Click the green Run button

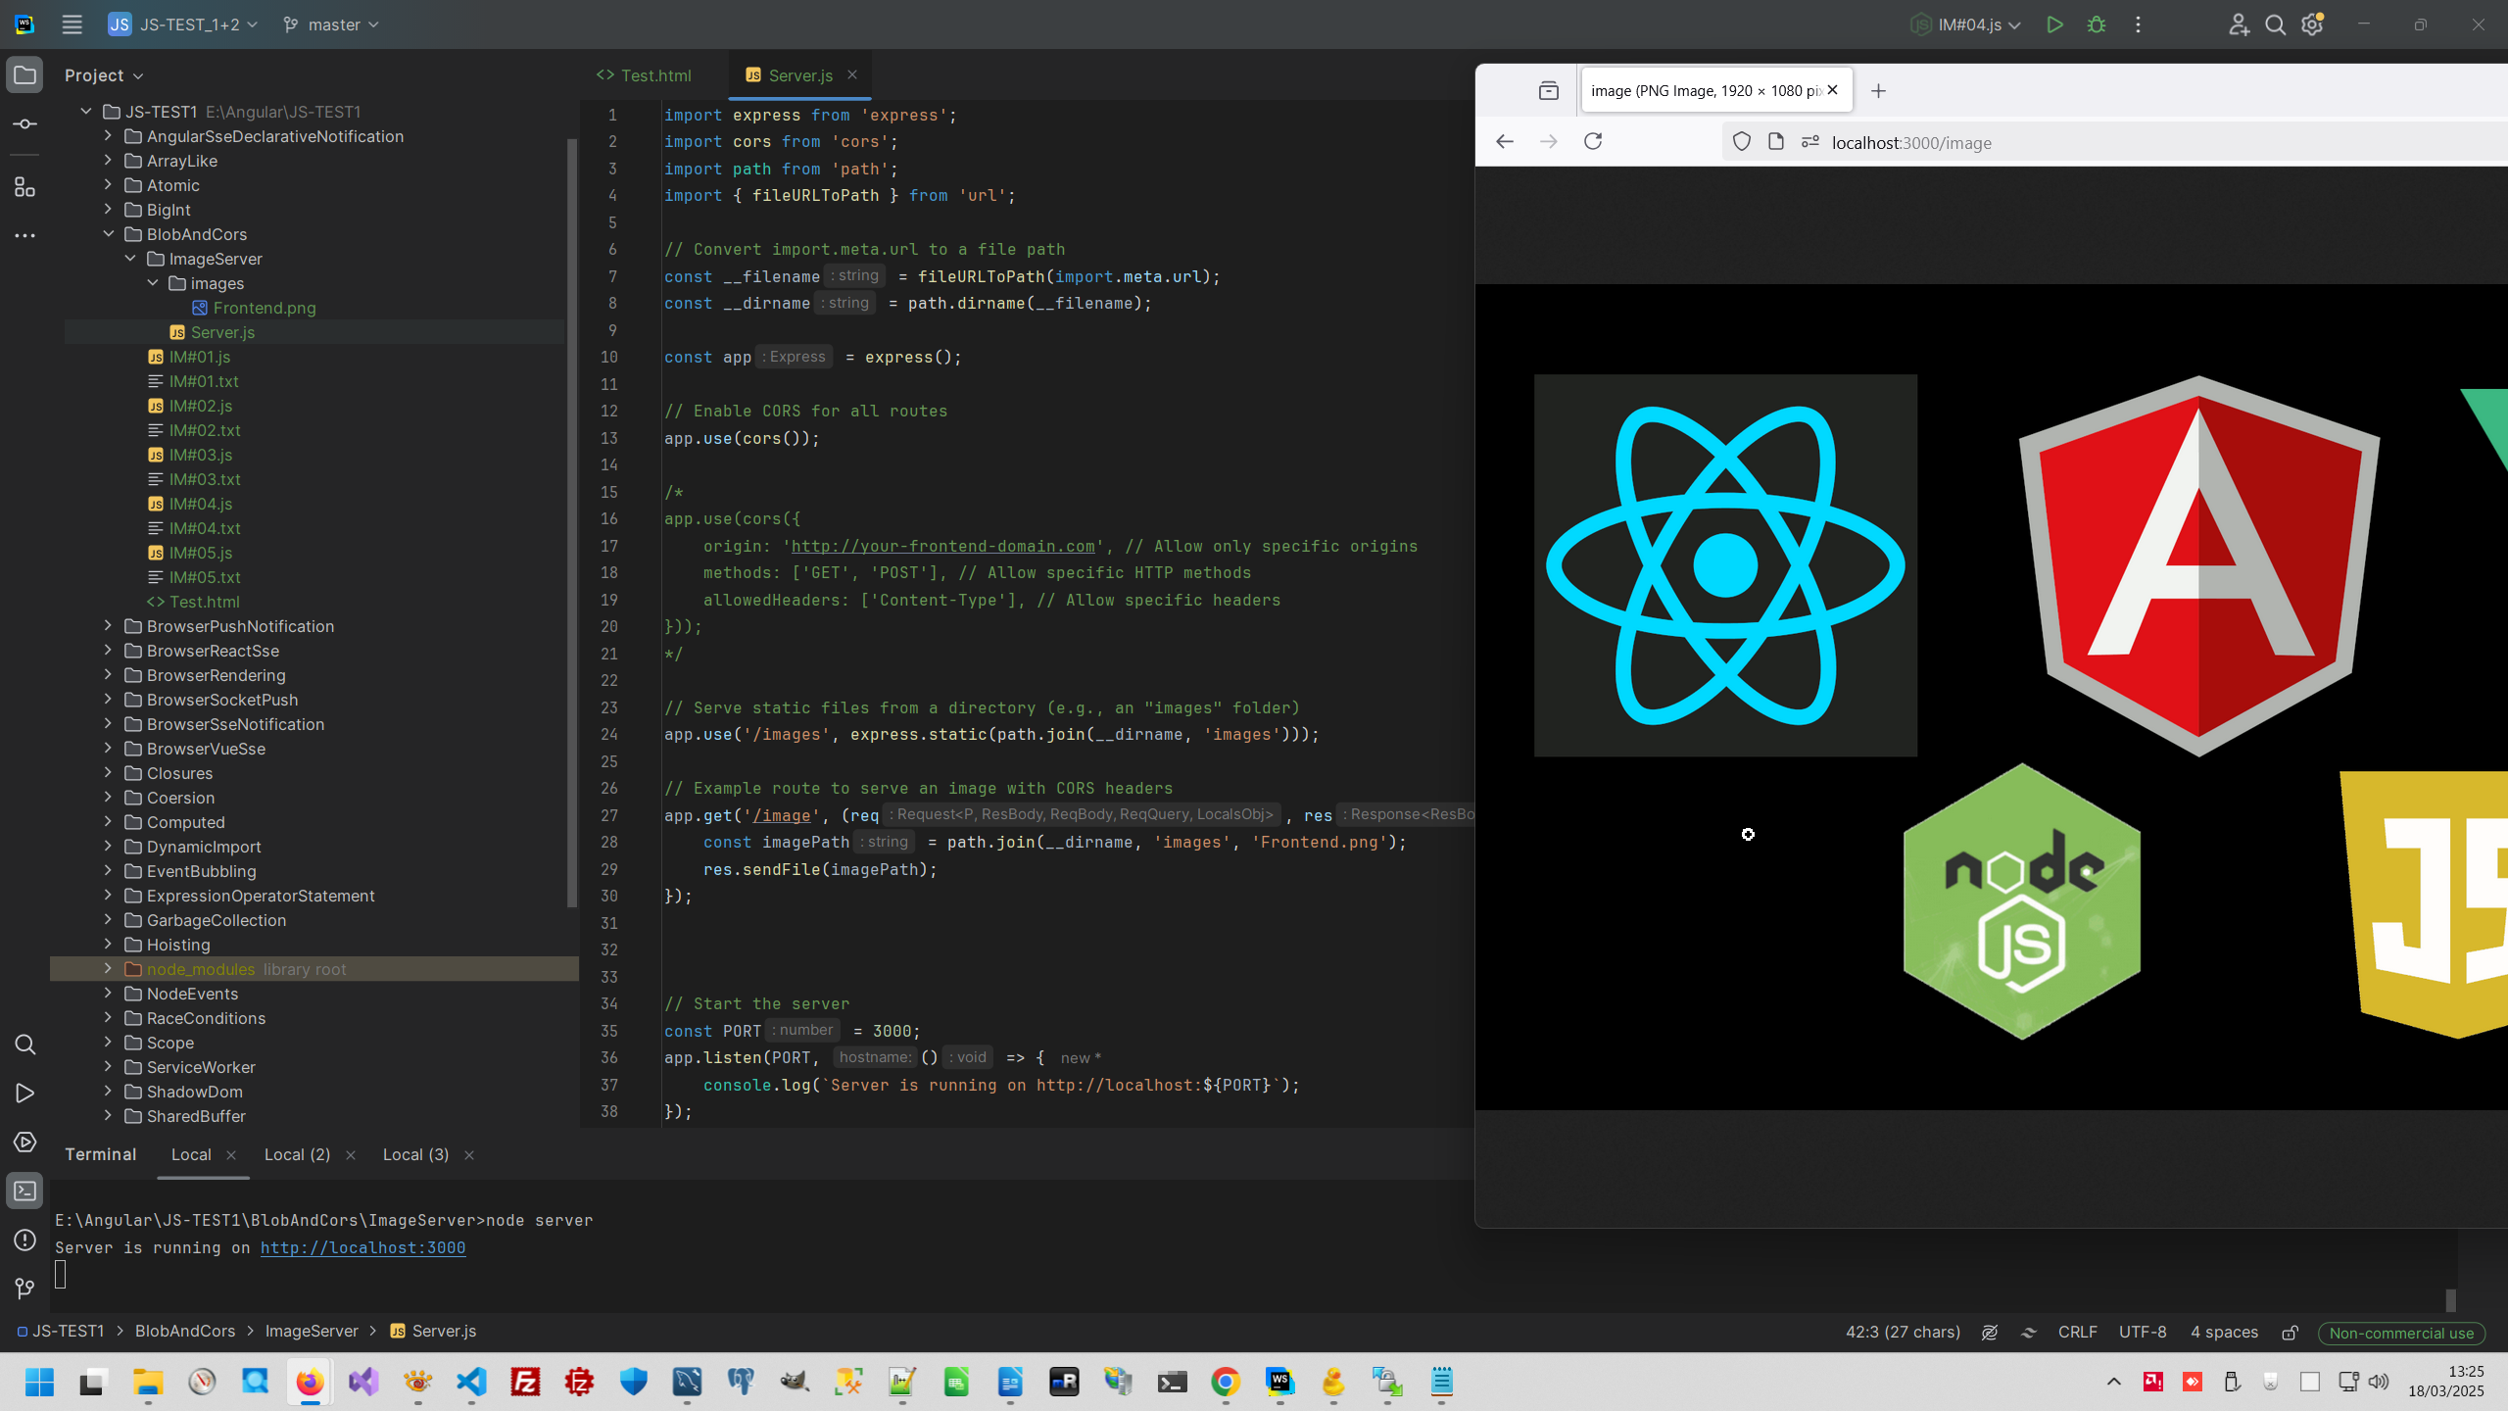2054,24
